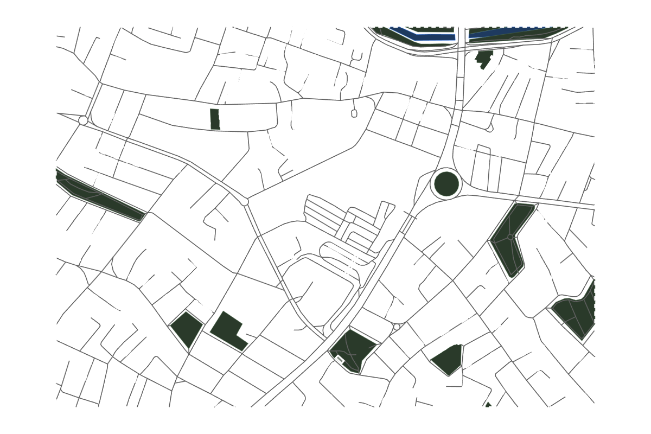The height and width of the screenshot is (434, 651).
Task: Click the small stepped green shape below the top-right water
Action: pyautogui.click(x=483, y=59)
